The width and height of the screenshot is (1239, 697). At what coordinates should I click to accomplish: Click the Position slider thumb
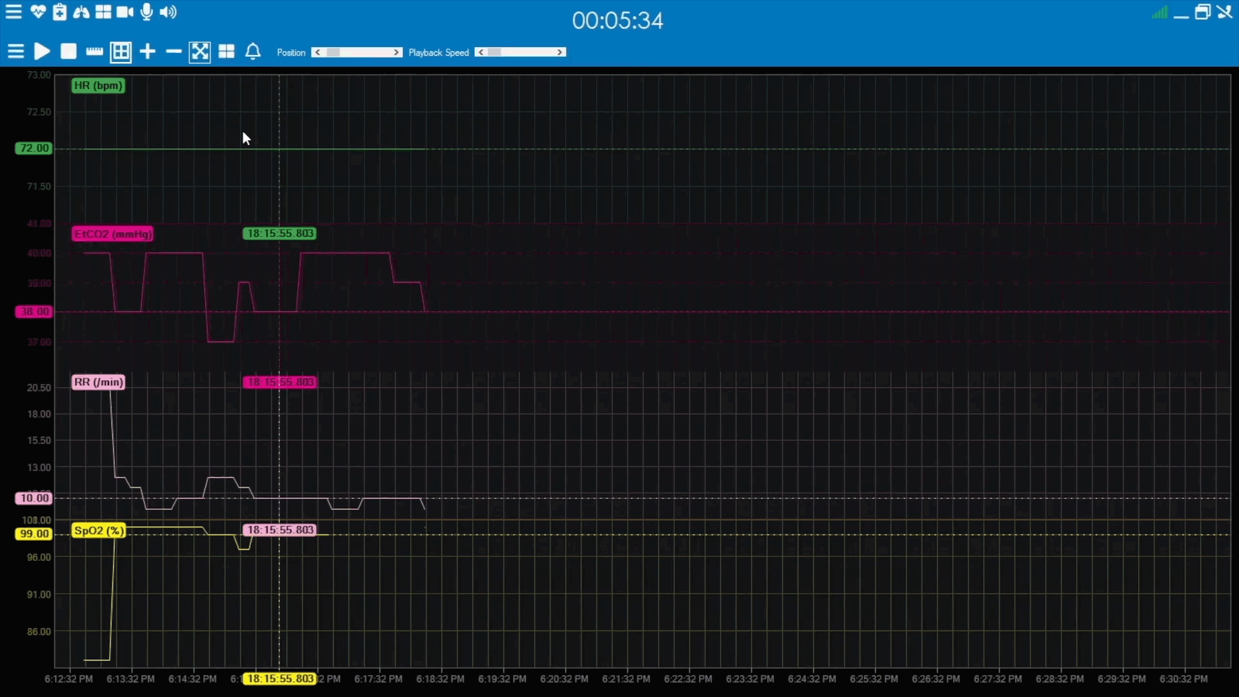tap(333, 52)
